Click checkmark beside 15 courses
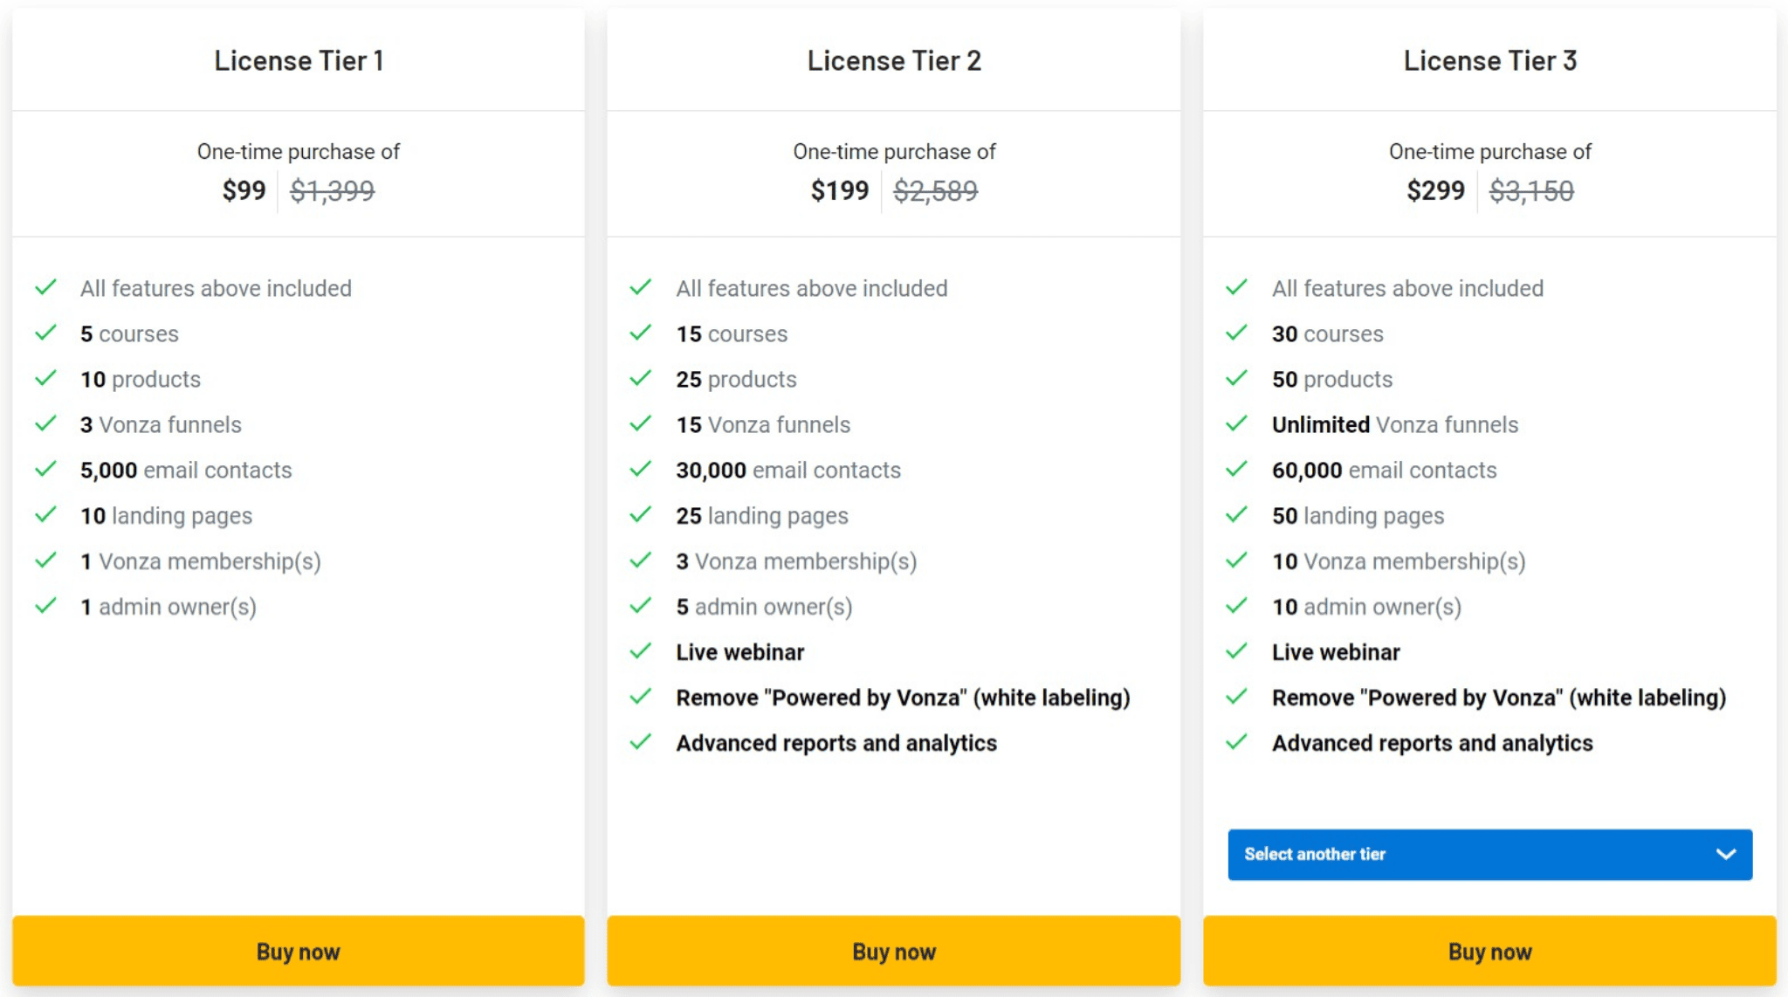This screenshot has width=1788, height=997. [641, 333]
